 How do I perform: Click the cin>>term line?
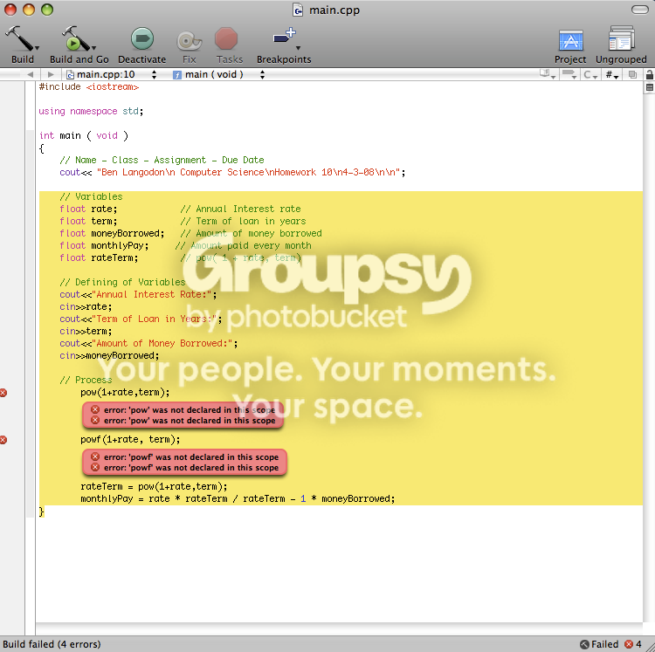(86, 331)
